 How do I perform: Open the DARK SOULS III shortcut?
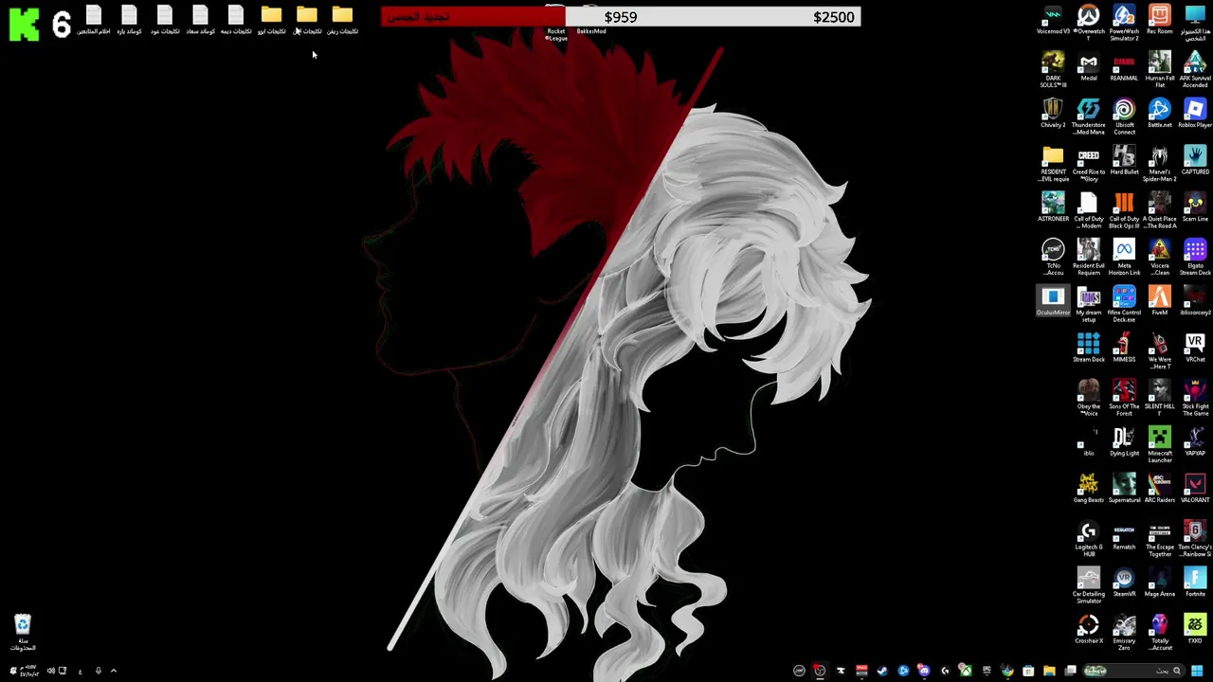tap(1053, 69)
